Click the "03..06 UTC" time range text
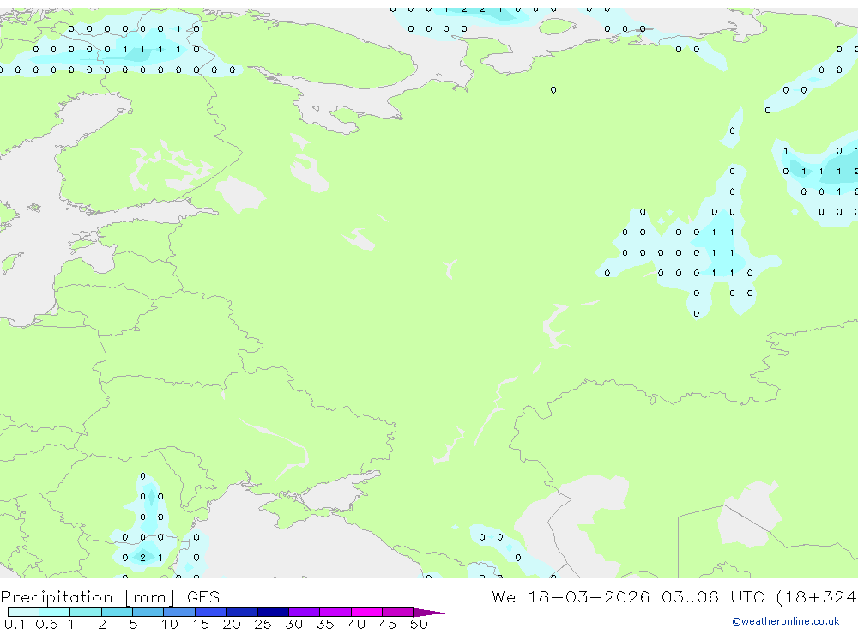858x629 pixels. [712, 597]
